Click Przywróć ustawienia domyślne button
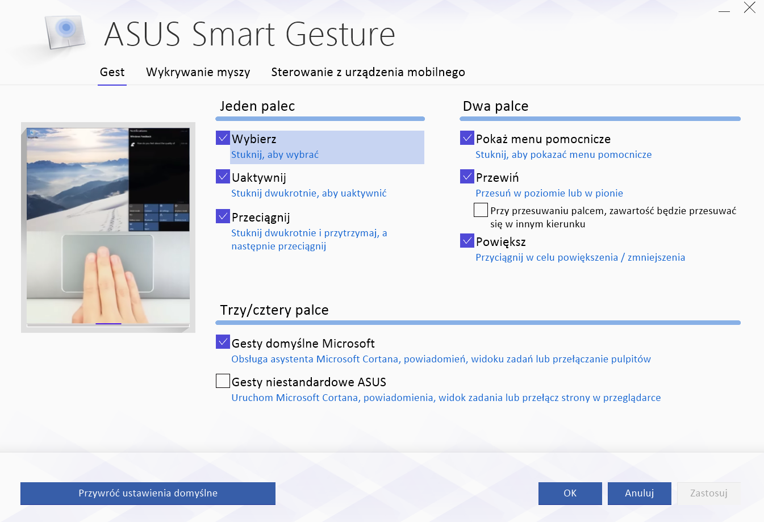The height and width of the screenshot is (522, 764). tap(148, 493)
